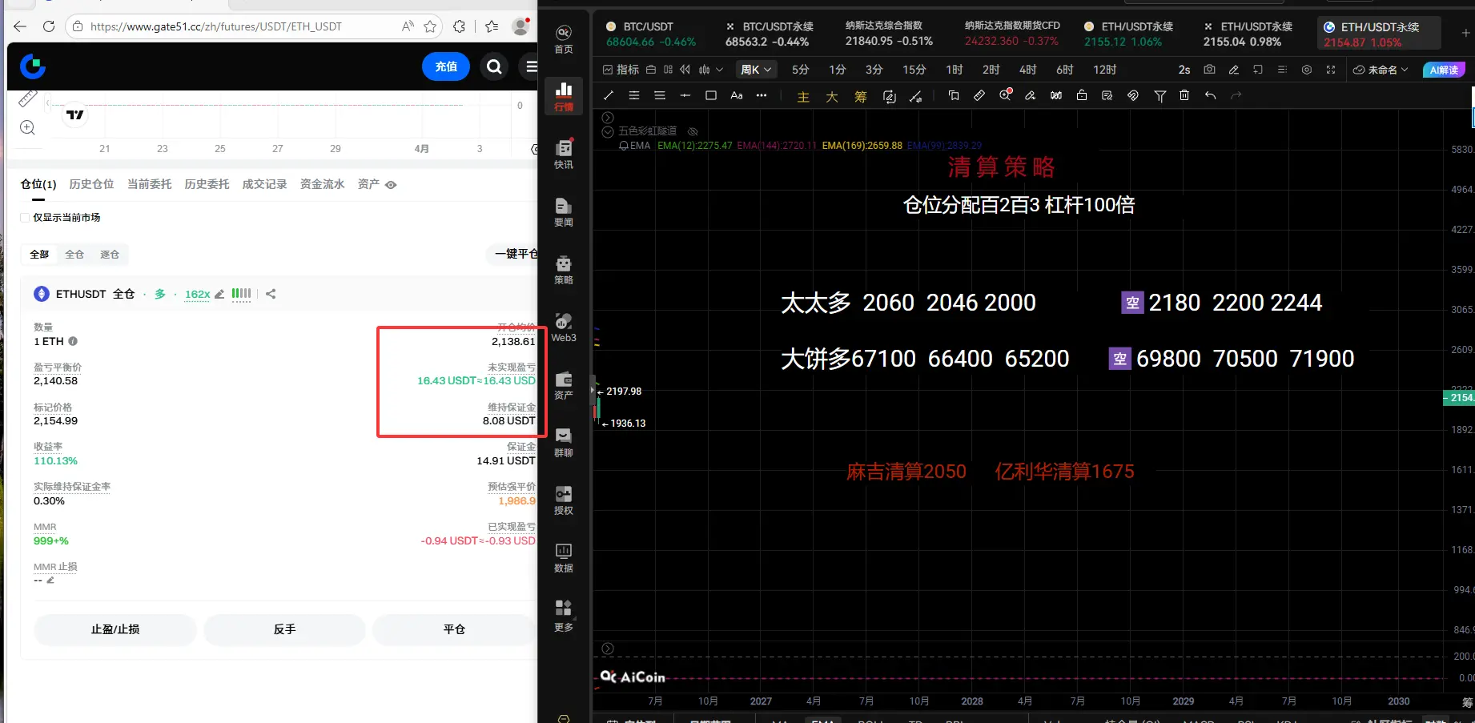Select the 15分 timeframe
Viewport: 1475px width, 723px height.
click(914, 70)
